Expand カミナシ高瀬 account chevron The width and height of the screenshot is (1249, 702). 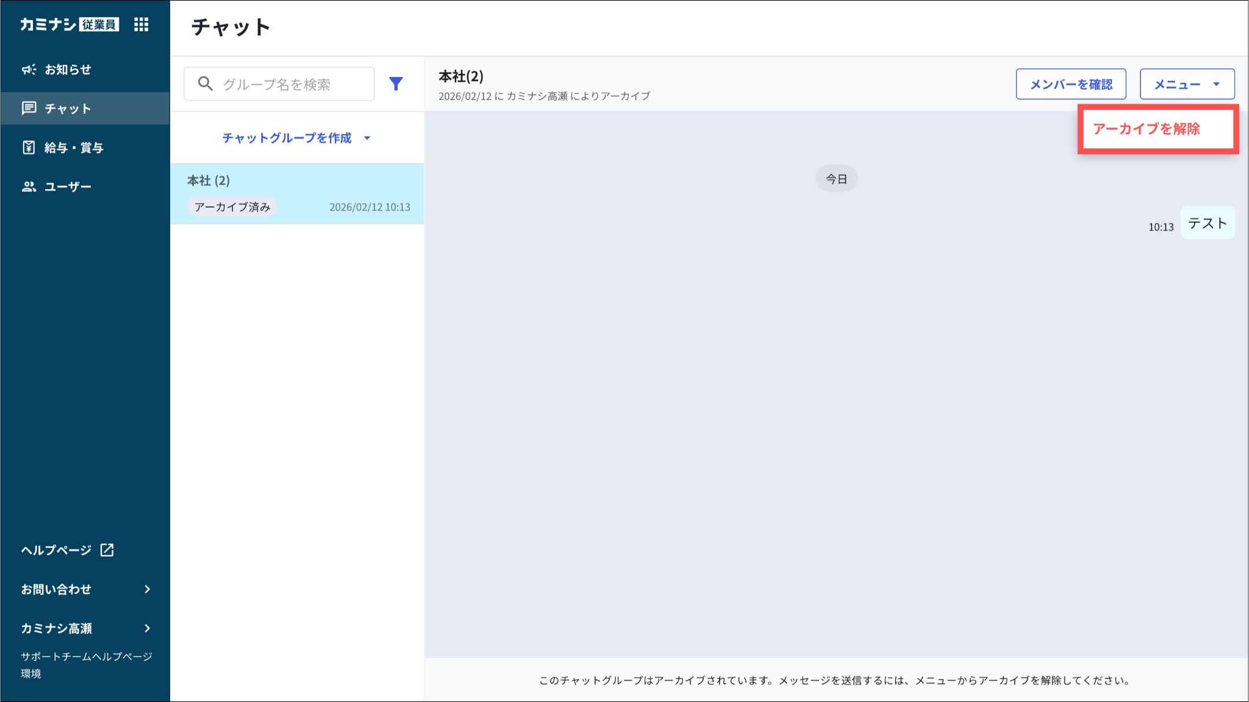(x=147, y=628)
